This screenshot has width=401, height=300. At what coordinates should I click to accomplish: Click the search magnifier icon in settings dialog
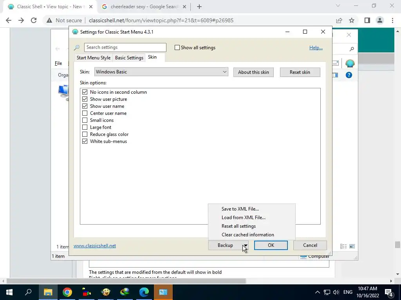(76, 47)
